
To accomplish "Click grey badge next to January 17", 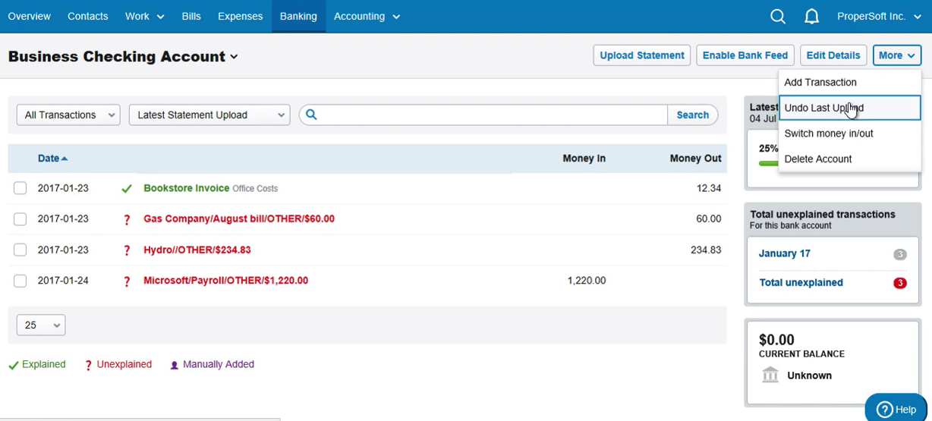I will coord(899,254).
